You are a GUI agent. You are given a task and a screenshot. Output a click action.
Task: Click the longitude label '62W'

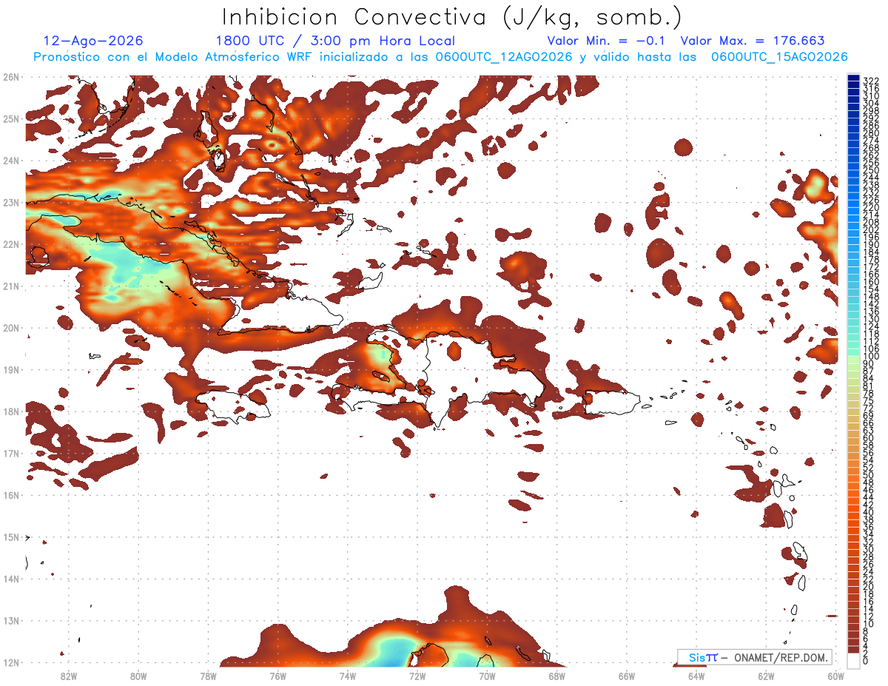(766, 676)
